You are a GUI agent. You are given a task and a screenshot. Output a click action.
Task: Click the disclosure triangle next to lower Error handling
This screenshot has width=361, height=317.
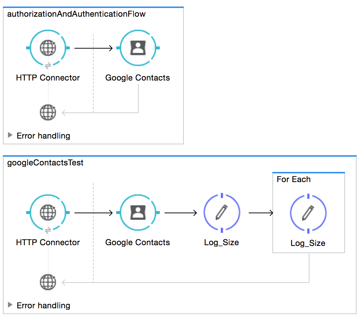pos(10,305)
